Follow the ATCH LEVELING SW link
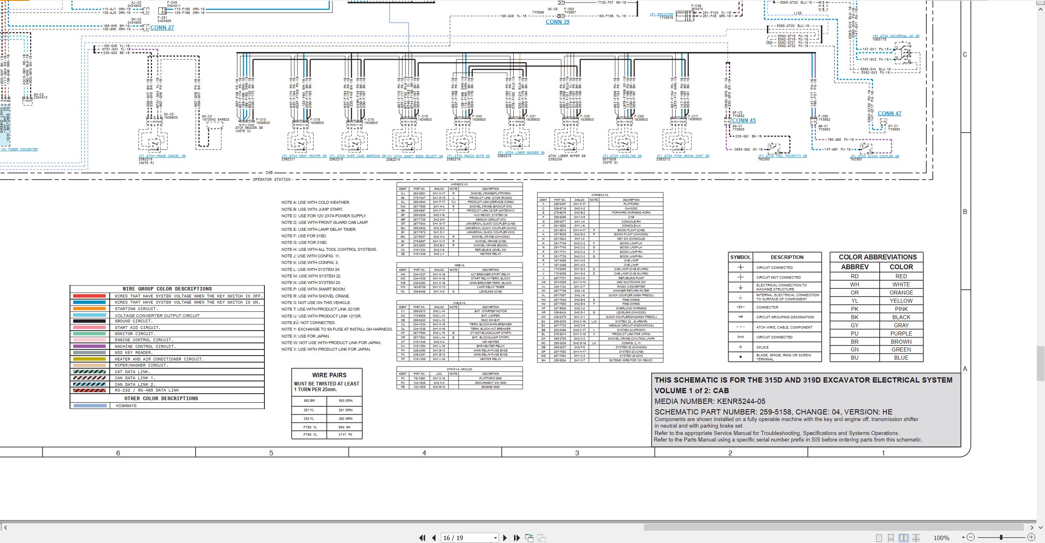The height and width of the screenshot is (543, 1045). (622, 156)
